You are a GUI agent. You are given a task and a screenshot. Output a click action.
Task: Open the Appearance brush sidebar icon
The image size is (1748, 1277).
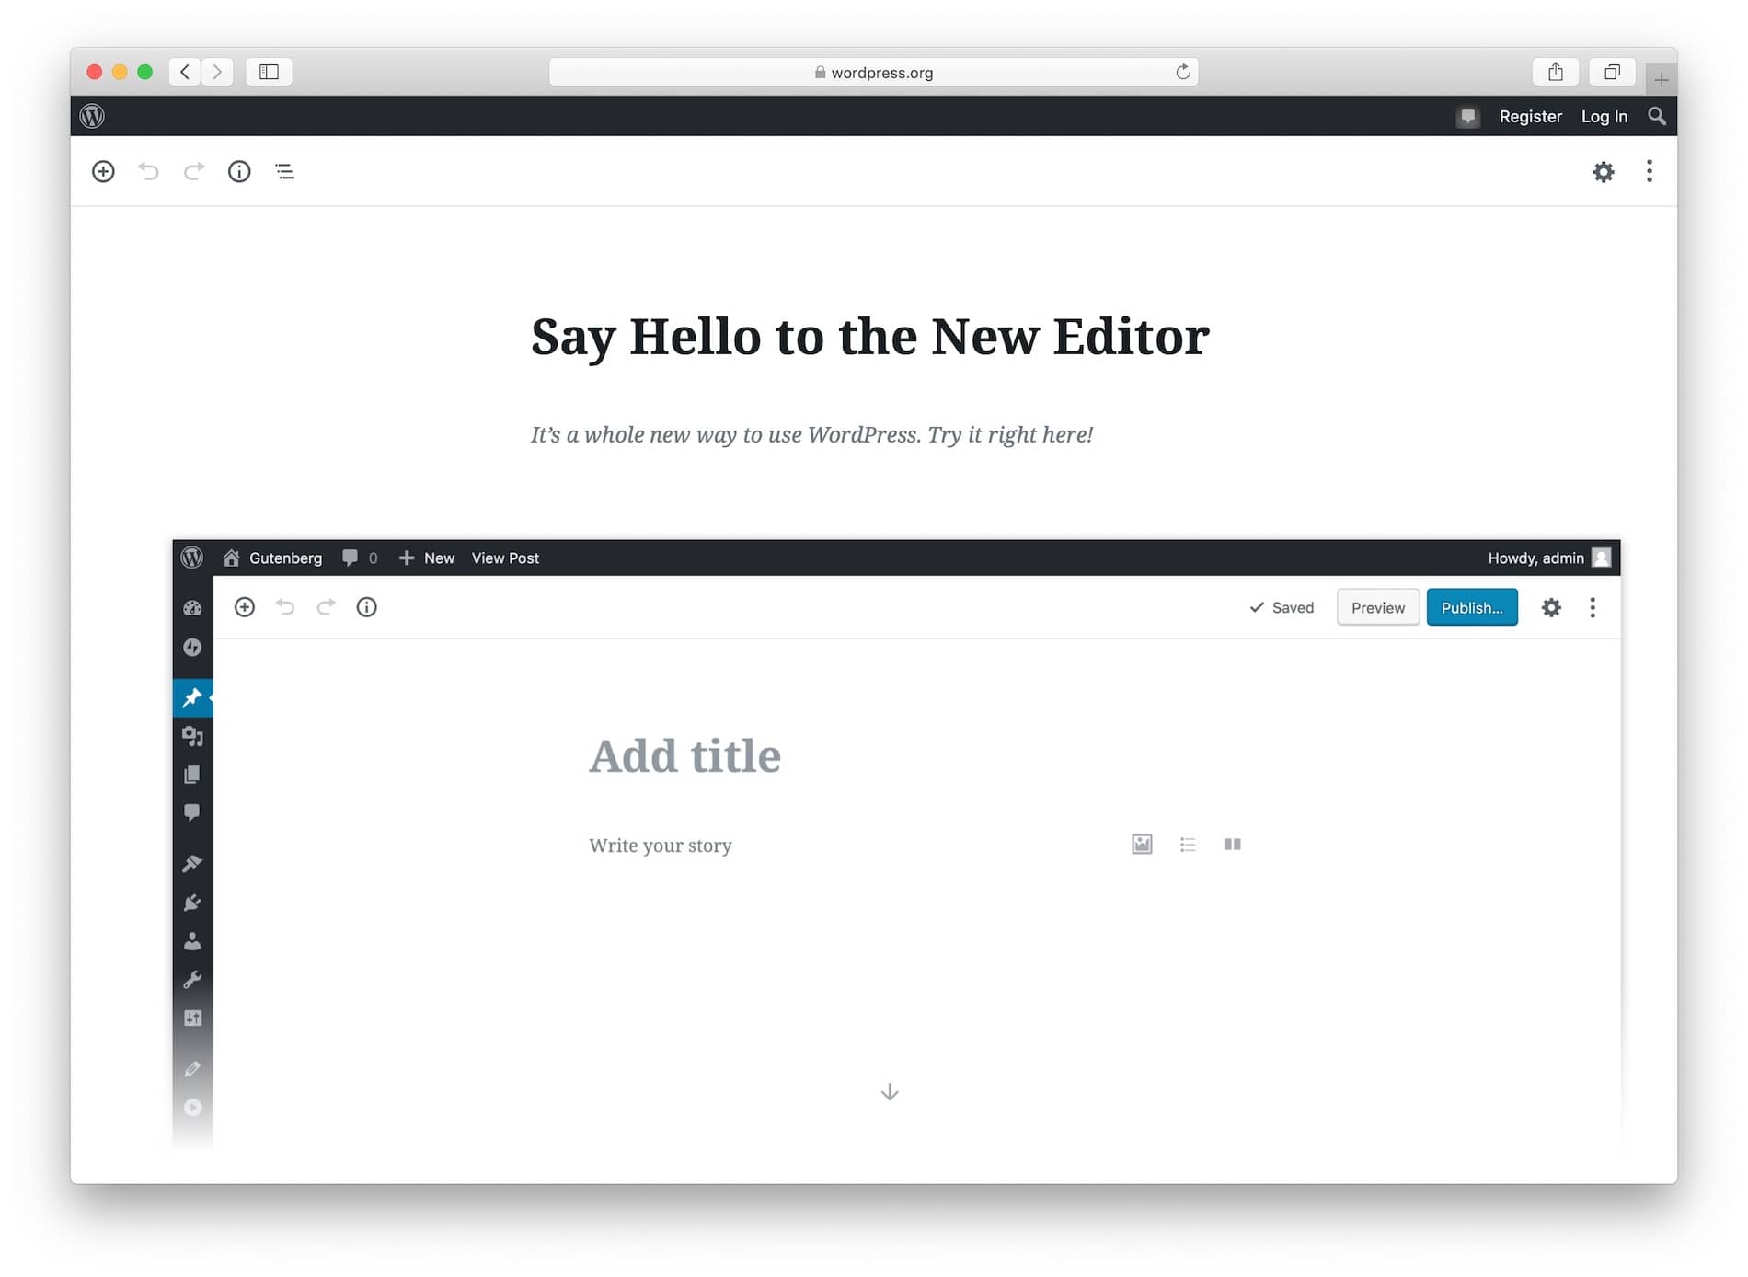[192, 863]
